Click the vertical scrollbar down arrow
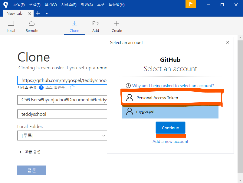 (240, 180)
